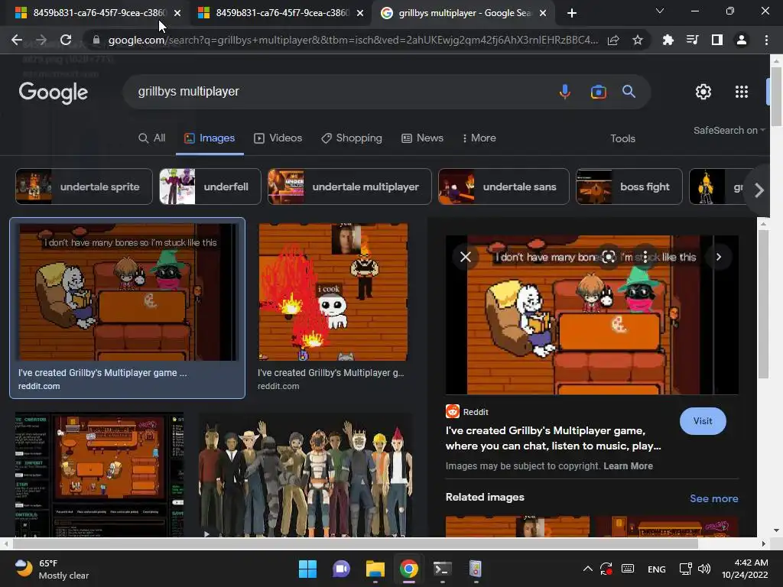Close the image preview panel
This screenshot has width=783, height=587.
click(x=466, y=257)
